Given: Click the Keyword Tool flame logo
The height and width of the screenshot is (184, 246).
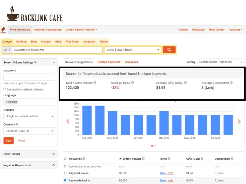Looking at the screenshot, I should 3,30.
